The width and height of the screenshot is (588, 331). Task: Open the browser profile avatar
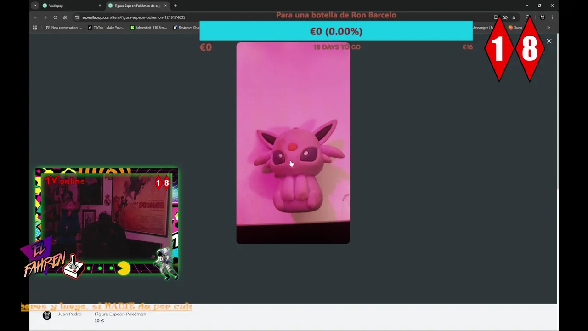(x=543, y=17)
